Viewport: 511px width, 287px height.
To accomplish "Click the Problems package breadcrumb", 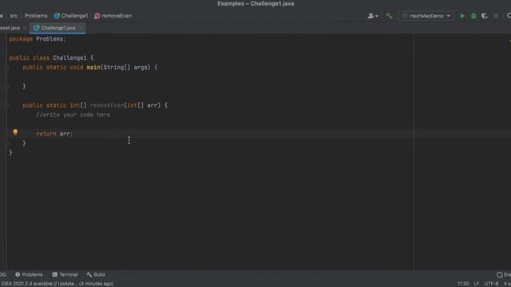I will (36, 16).
